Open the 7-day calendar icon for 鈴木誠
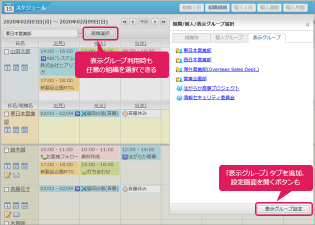The image size is (315, 225). click(x=15, y=165)
